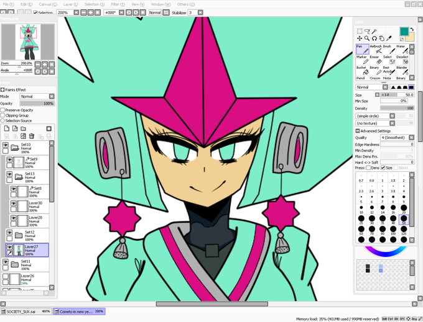Hide the Layer27 layer
The height and width of the screenshot is (322, 423).
(x=9, y=247)
